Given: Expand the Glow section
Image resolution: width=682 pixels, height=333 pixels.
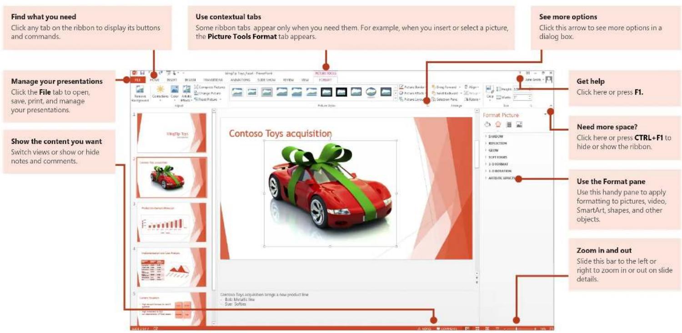Looking at the screenshot, I should tap(491, 150).
